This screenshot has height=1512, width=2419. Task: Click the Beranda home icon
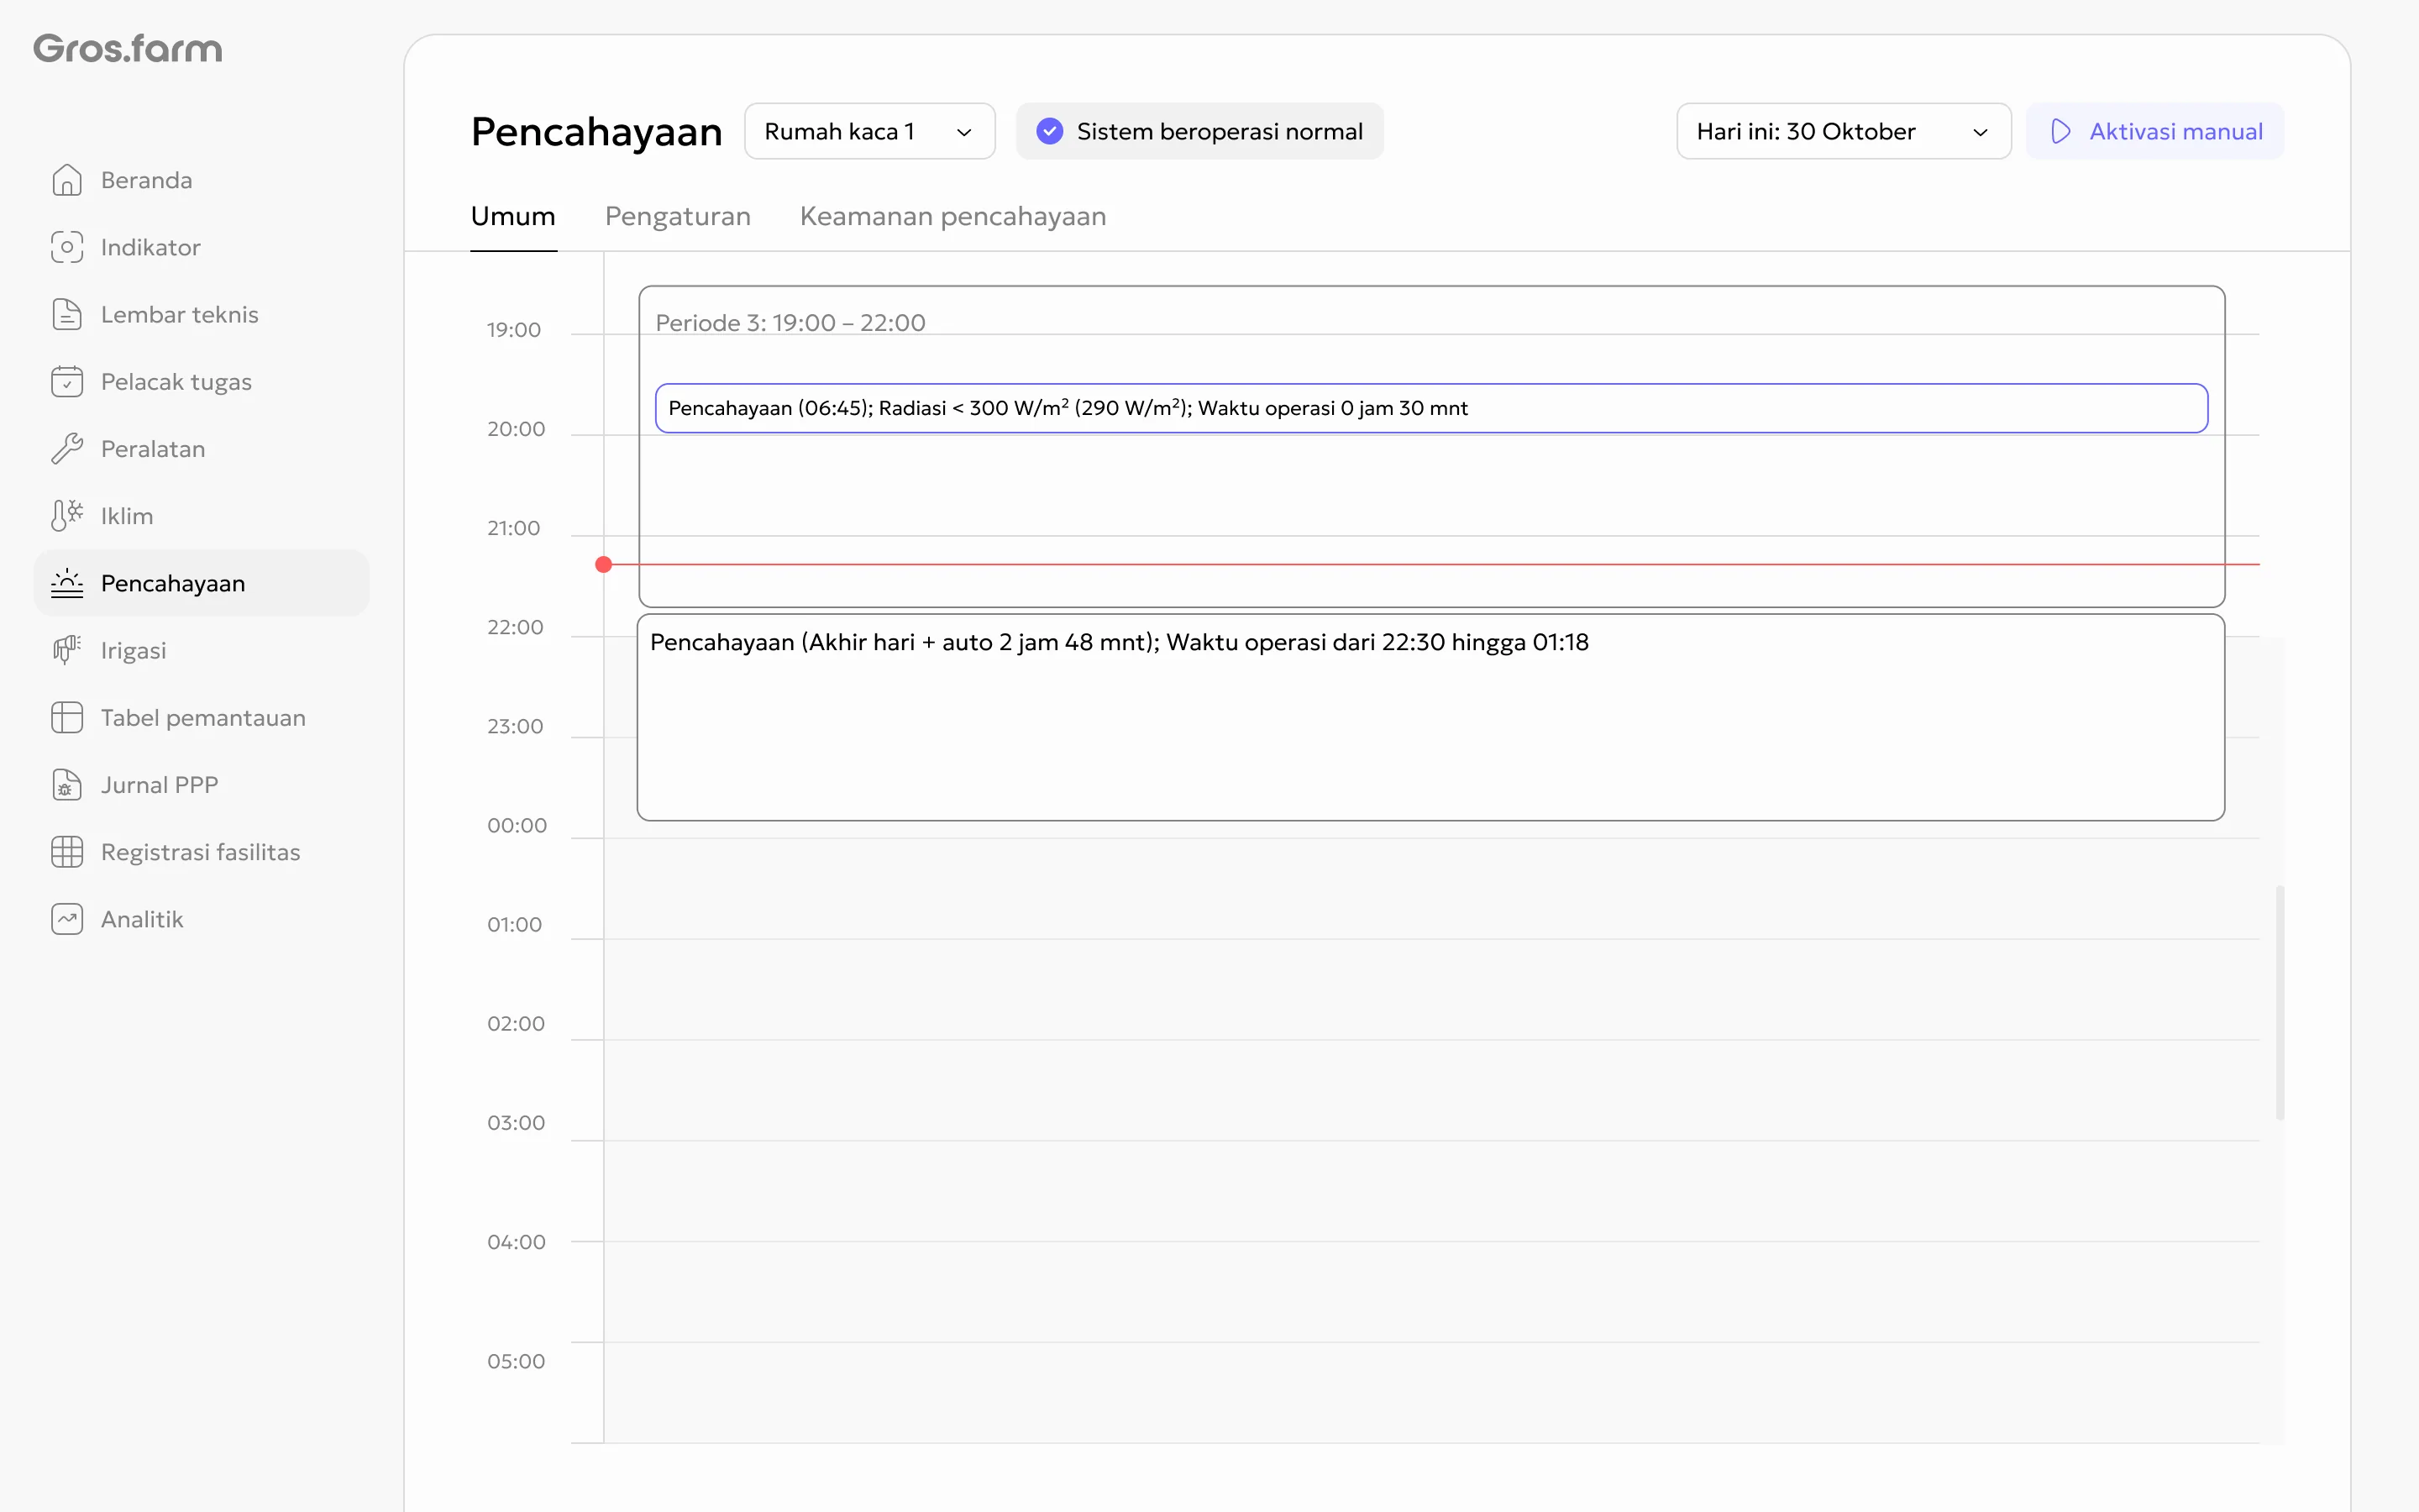(x=67, y=180)
